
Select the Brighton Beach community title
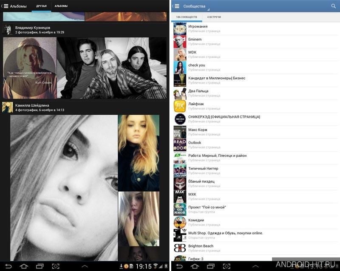[201, 246]
